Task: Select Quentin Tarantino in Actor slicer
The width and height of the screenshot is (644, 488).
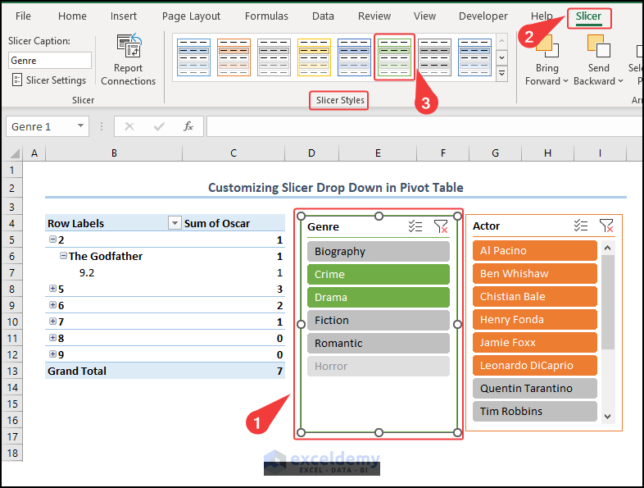Action: point(535,388)
